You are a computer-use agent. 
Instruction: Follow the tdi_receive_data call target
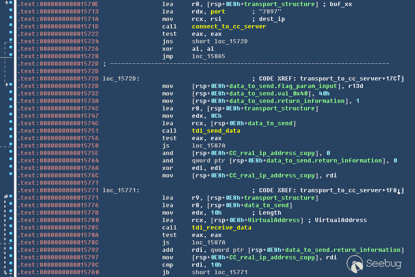click(x=222, y=228)
